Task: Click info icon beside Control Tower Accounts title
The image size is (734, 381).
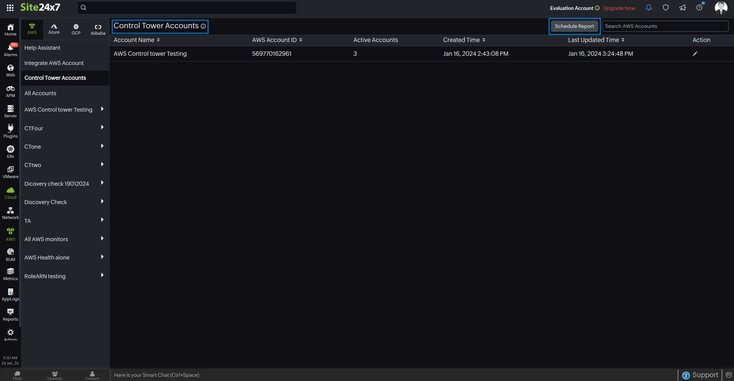Action: (203, 26)
